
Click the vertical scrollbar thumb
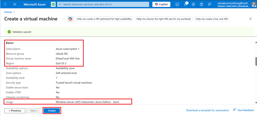click(256, 61)
